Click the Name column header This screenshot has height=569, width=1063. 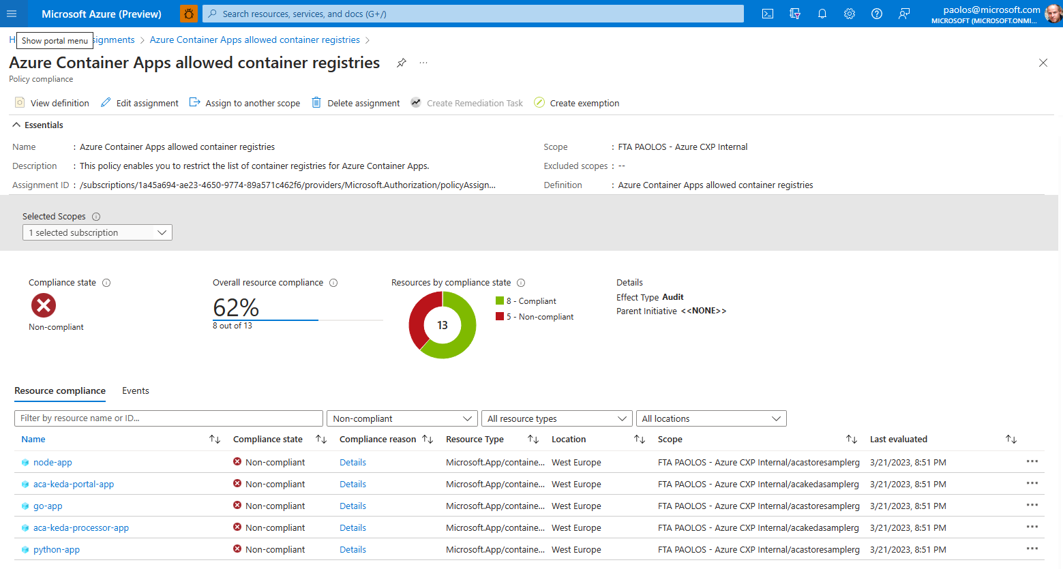coord(33,440)
